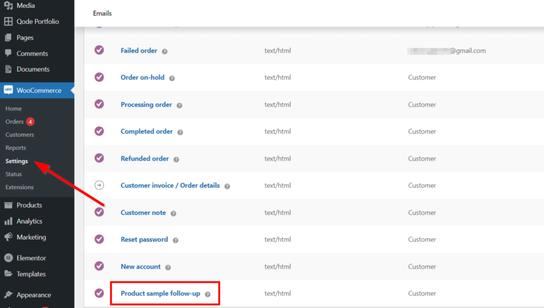Open the Qode Portfolio menu
Image resolution: width=544 pixels, height=308 pixels.
tap(37, 21)
